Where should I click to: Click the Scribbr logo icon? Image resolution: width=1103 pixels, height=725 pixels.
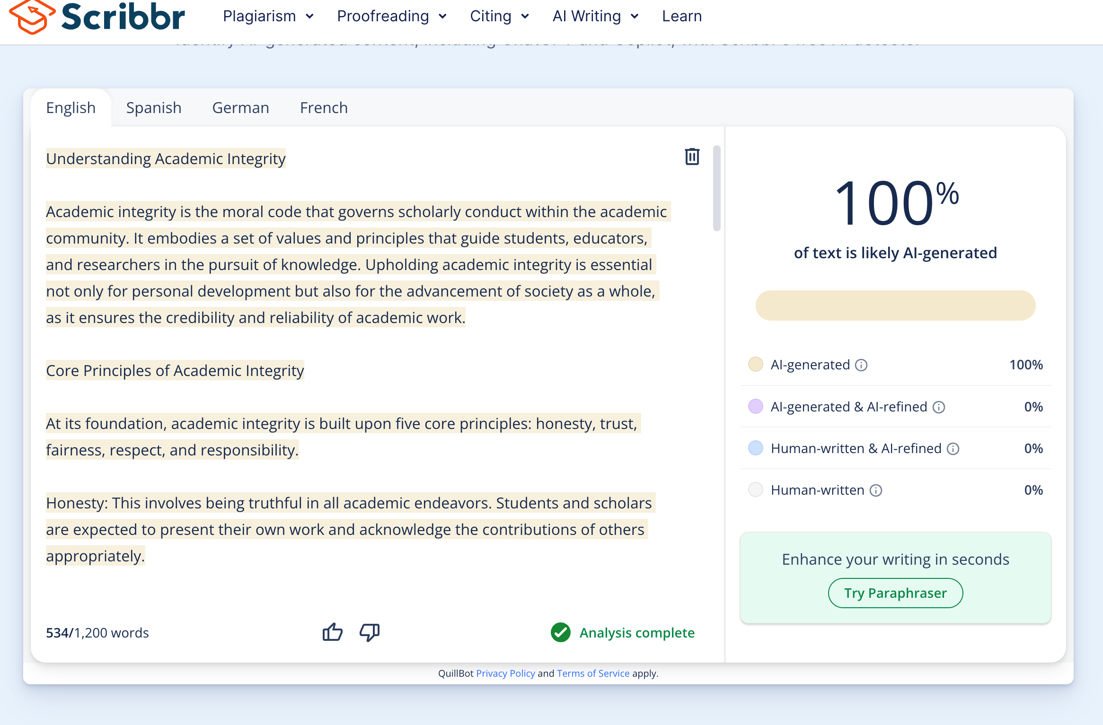pyautogui.click(x=31, y=17)
